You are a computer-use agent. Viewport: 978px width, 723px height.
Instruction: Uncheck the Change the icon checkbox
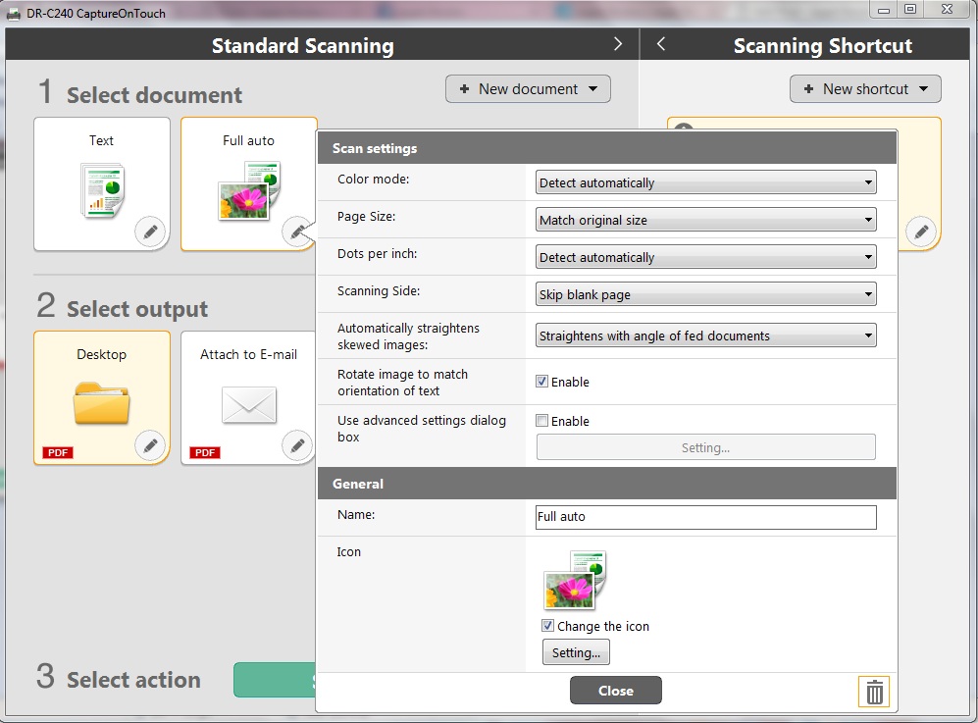(547, 626)
